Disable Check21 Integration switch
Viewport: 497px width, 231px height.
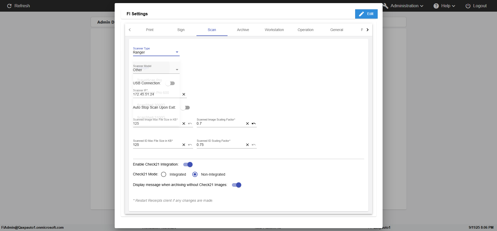(188, 165)
